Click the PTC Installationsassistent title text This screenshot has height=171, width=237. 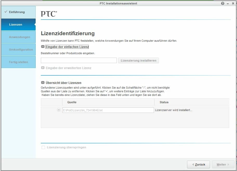pyautogui.click(x=118, y=3)
